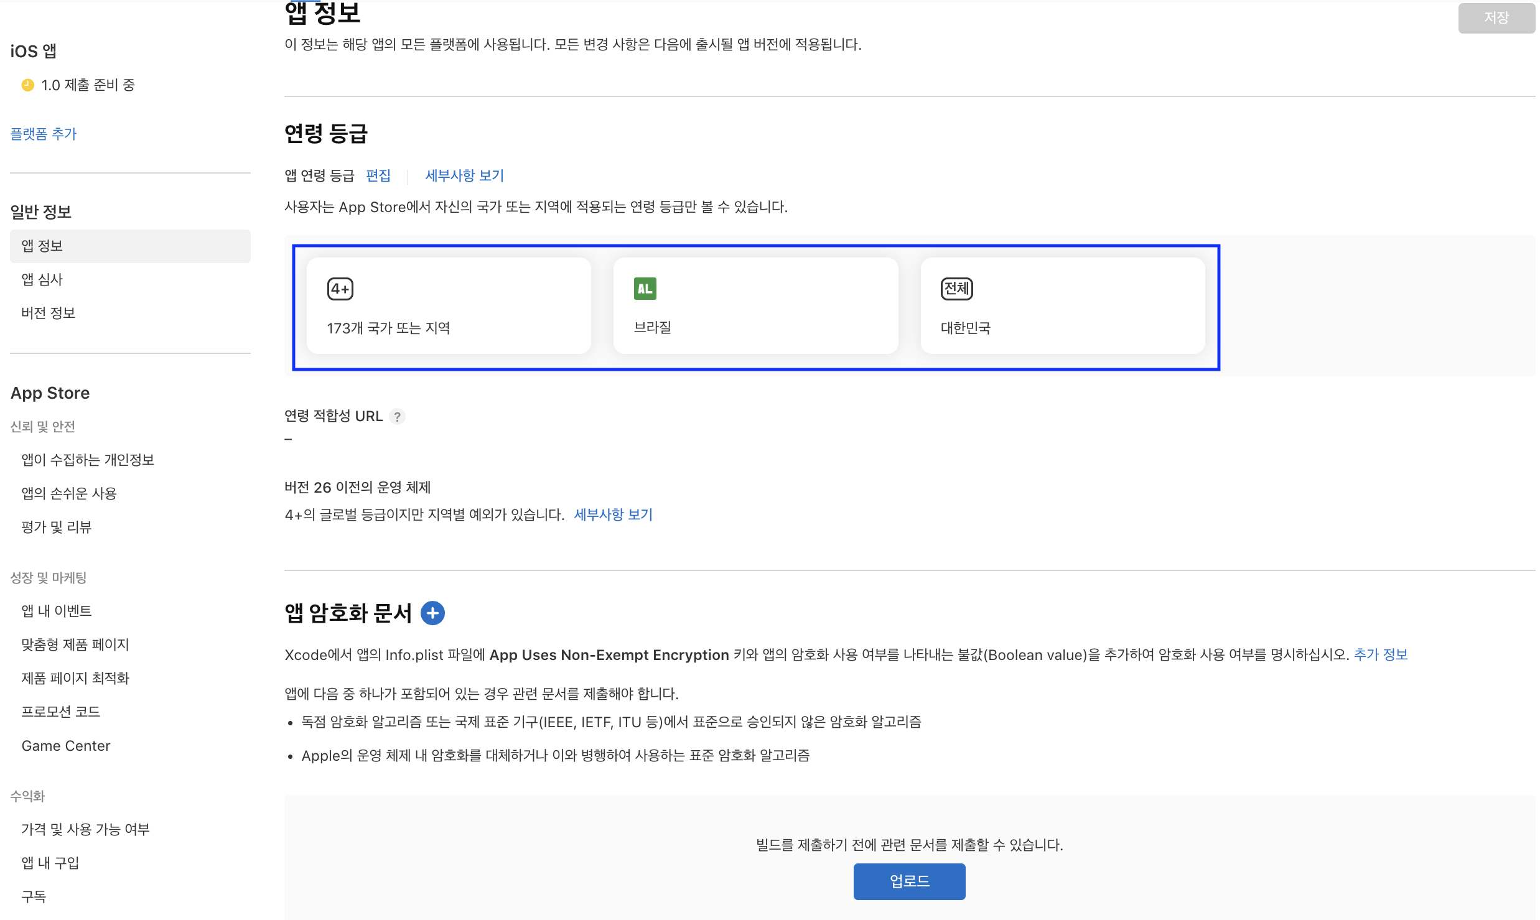Click the 전체 badge on the 대한민국 card
This screenshot has width=1540, height=920.
(956, 289)
